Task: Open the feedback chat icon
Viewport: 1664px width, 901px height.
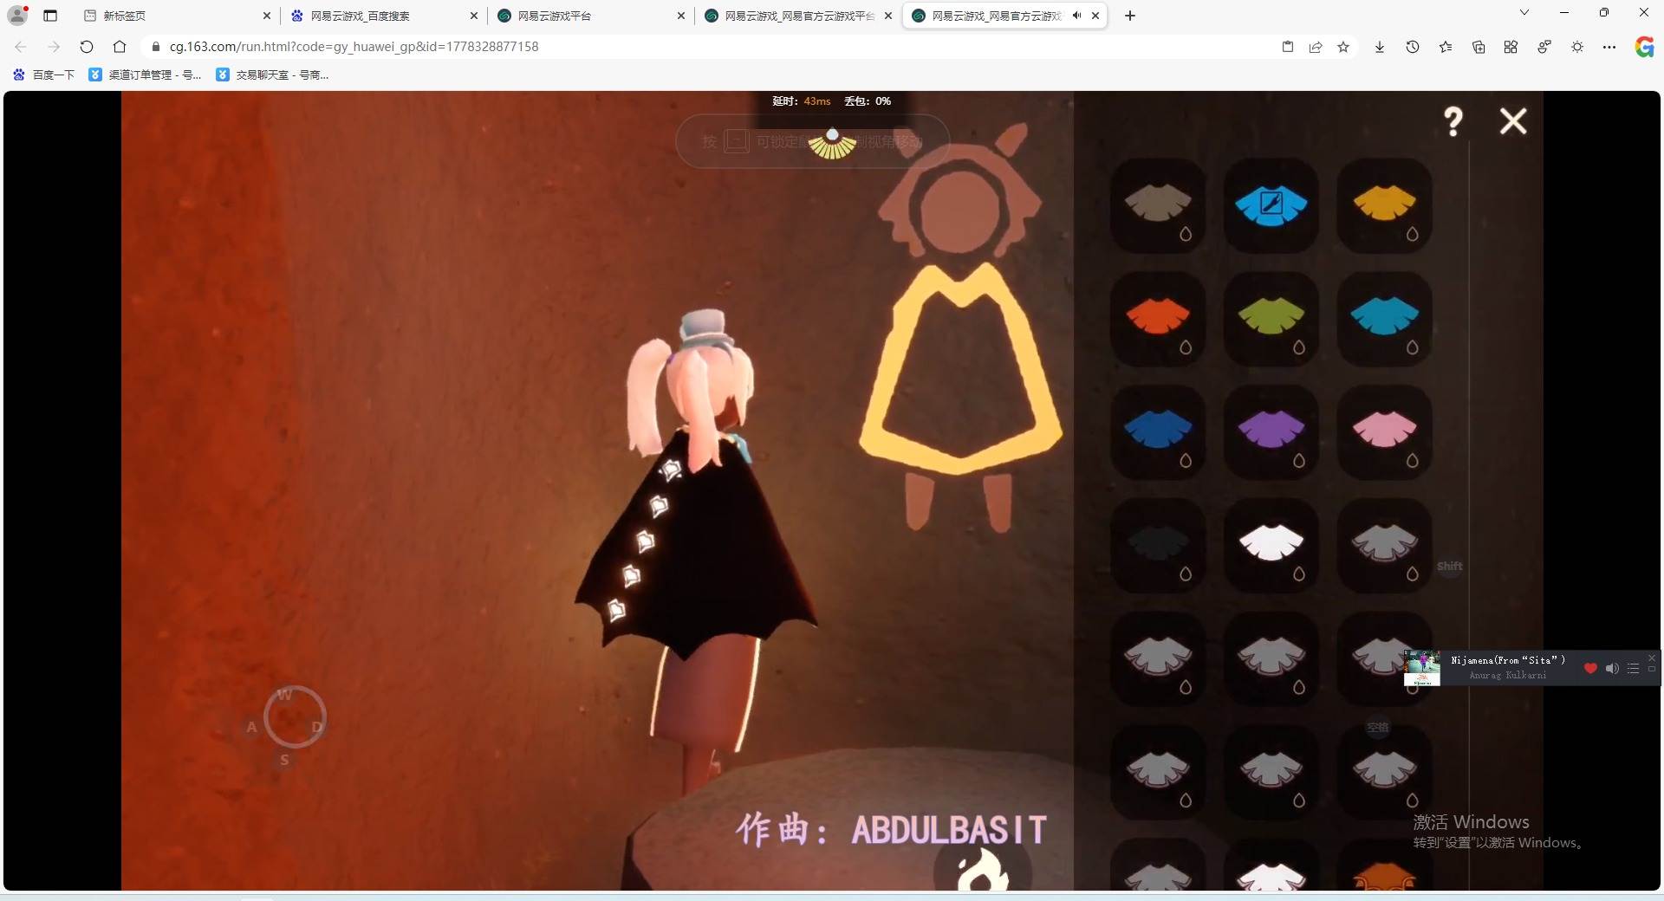Action: (1544, 47)
